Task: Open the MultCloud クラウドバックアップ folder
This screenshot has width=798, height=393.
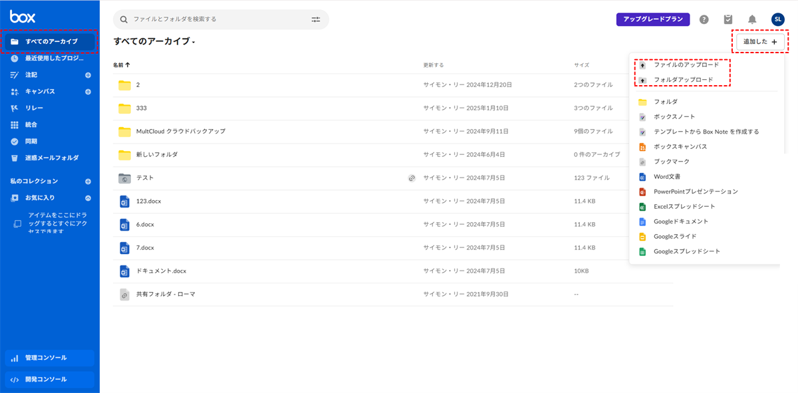Action: click(180, 132)
